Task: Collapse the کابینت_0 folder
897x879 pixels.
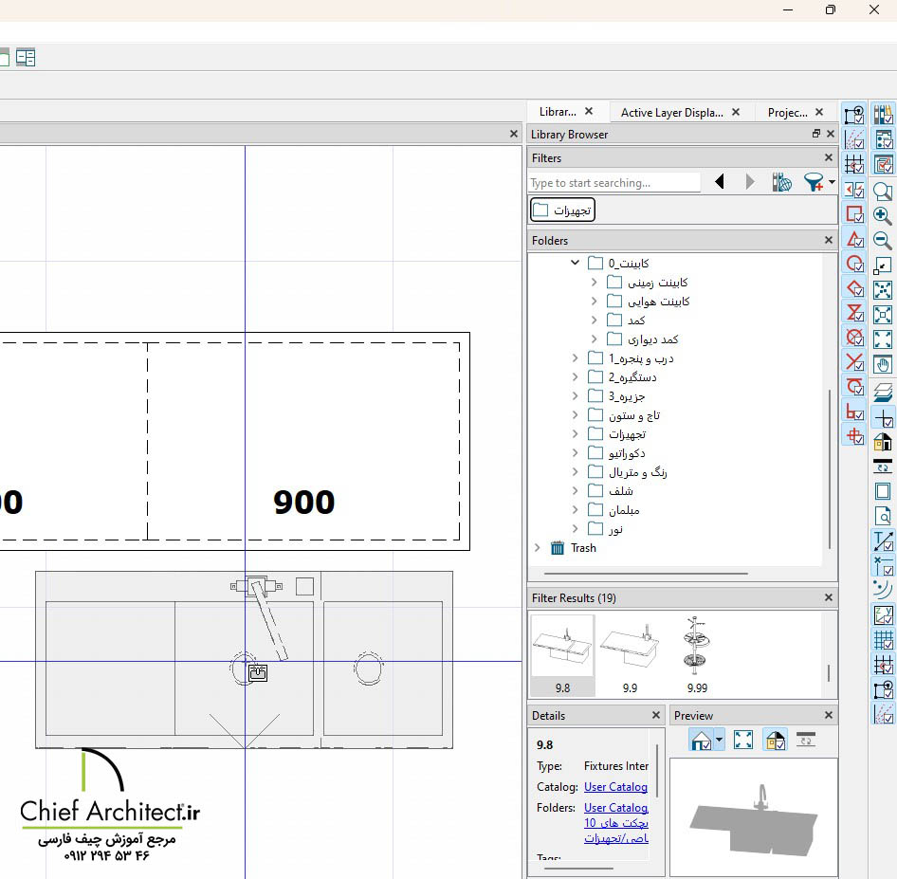Action: 576,263
